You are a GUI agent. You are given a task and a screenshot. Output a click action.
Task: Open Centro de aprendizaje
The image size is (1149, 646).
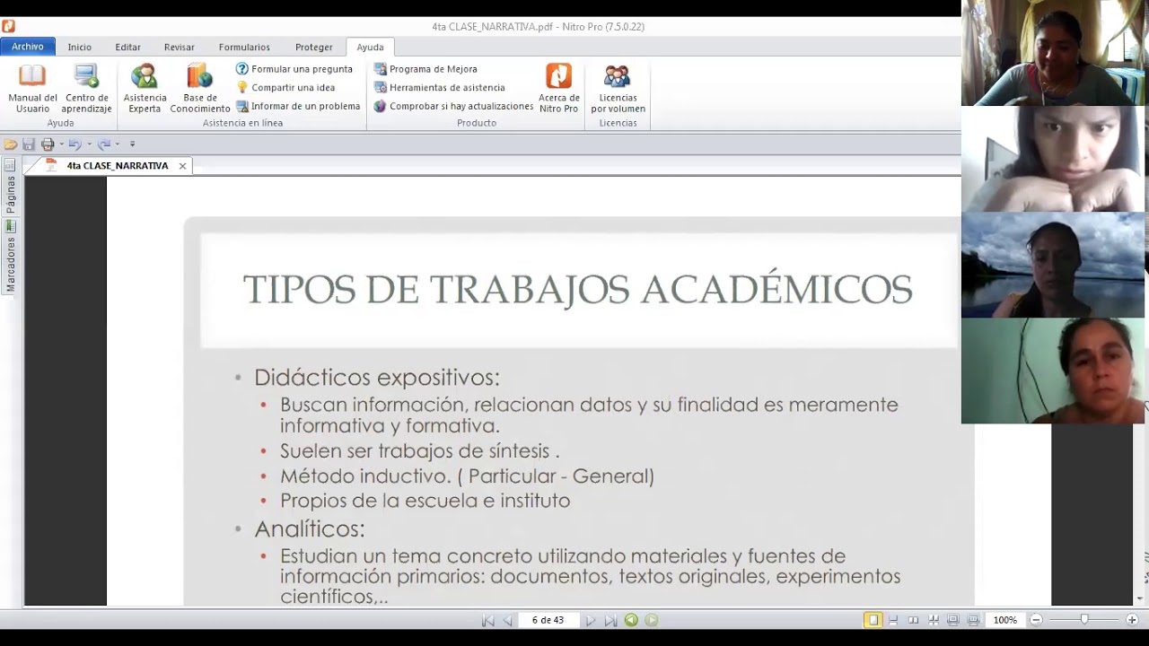tap(86, 89)
